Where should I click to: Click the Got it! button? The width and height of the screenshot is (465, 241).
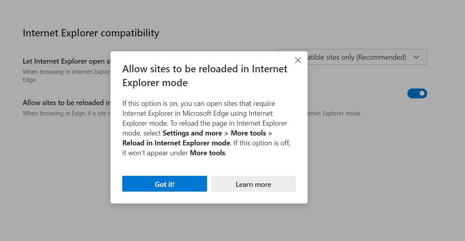(164, 184)
